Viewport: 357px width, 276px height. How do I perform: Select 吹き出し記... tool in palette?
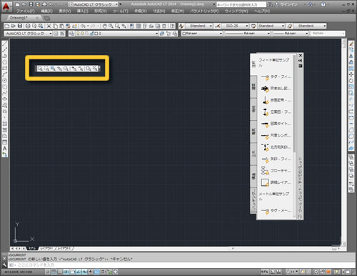tap(276, 89)
